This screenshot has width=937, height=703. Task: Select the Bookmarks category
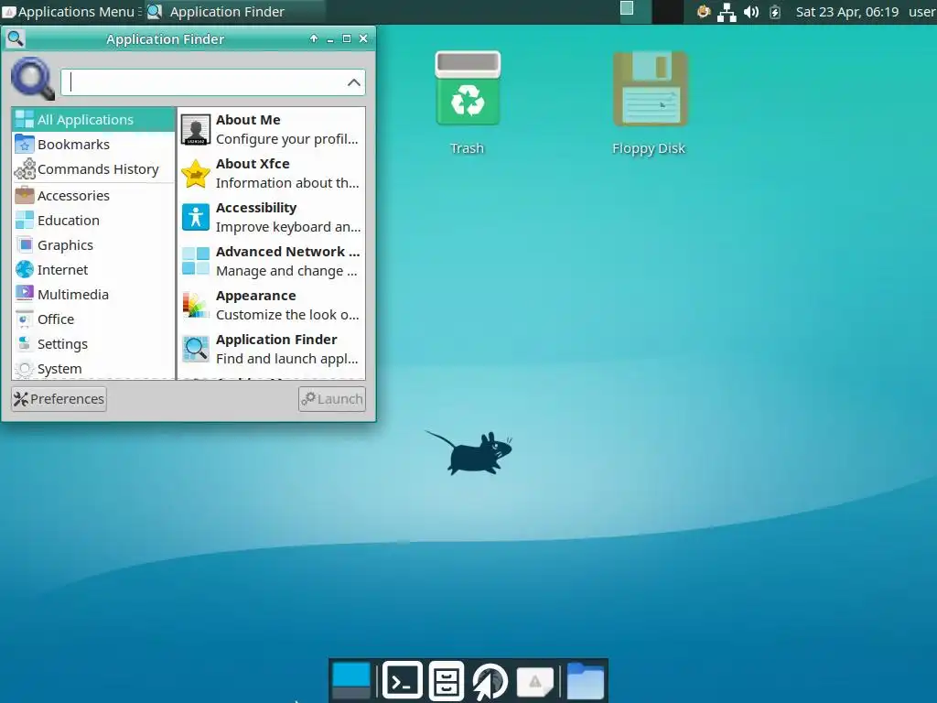click(x=93, y=145)
